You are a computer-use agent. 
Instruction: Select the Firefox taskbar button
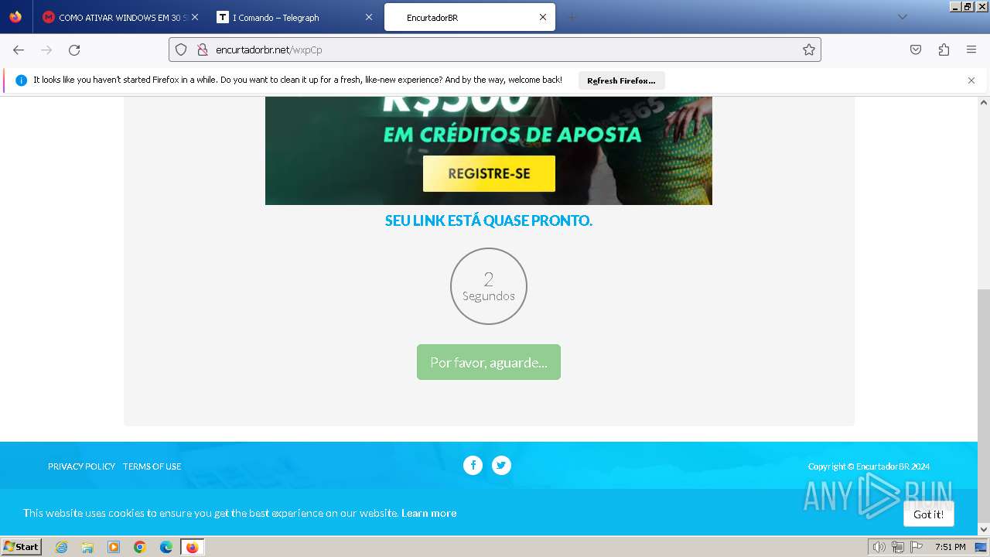[x=192, y=547]
